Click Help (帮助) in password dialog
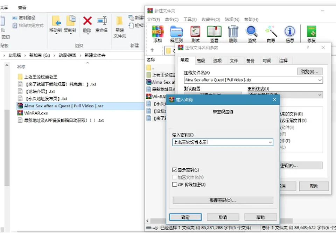Image resolution: width=336 pixels, height=233 pixels. coord(260,217)
